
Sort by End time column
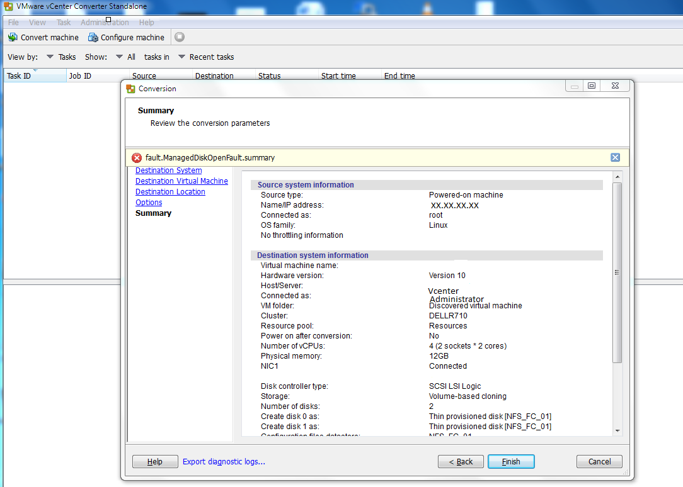click(x=413, y=76)
